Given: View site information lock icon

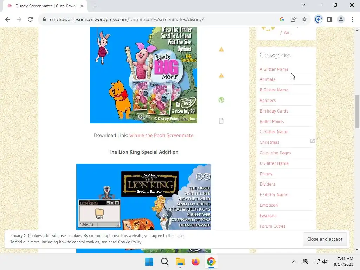Looking at the screenshot, I should click(44, 20).
